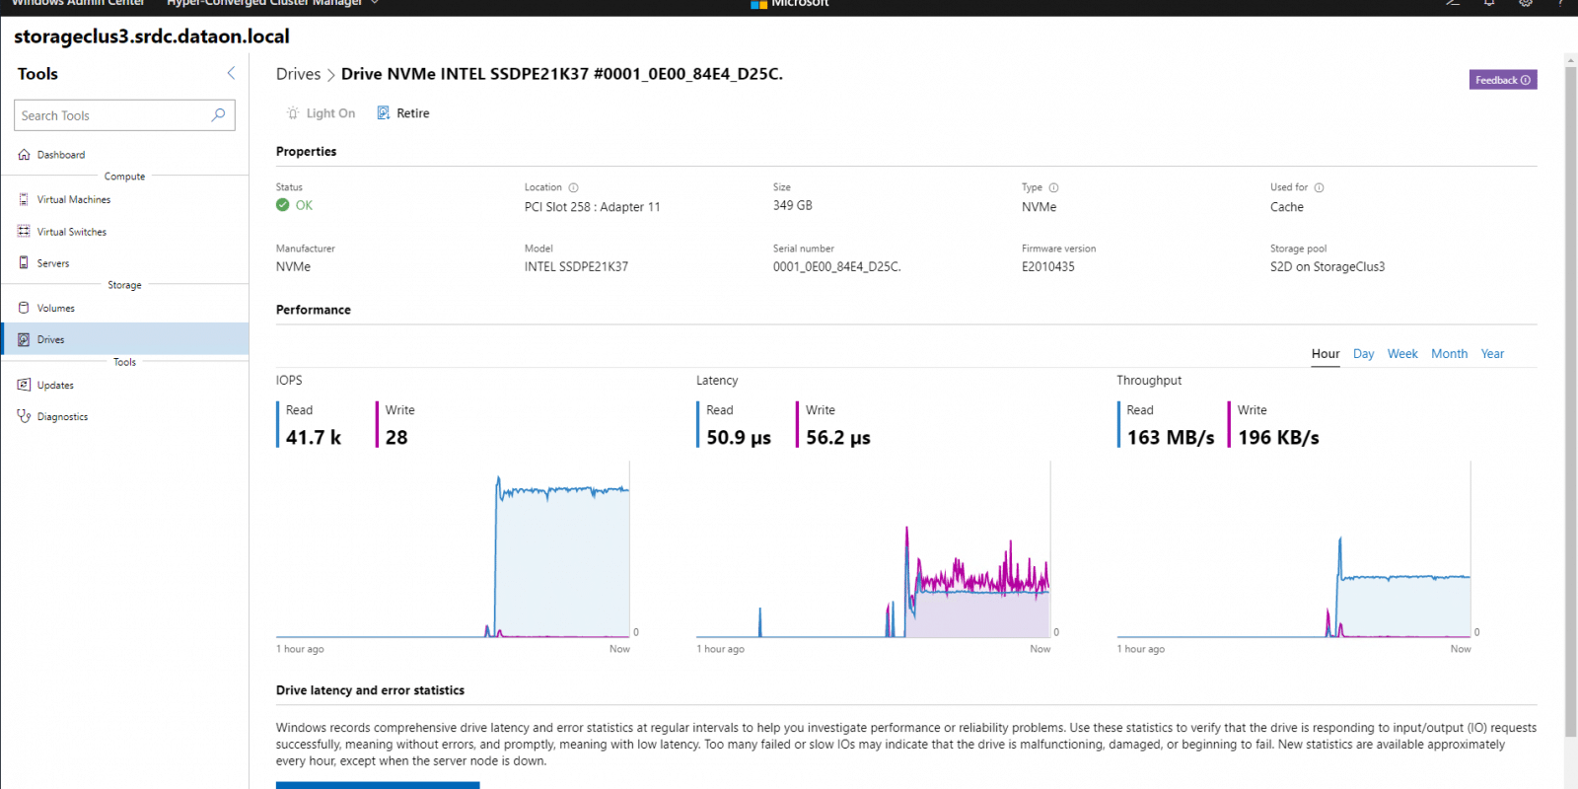This screenshot has height=789, width=1578.
Task: Click the info icon next to Location
Action: tap(573, 187)
